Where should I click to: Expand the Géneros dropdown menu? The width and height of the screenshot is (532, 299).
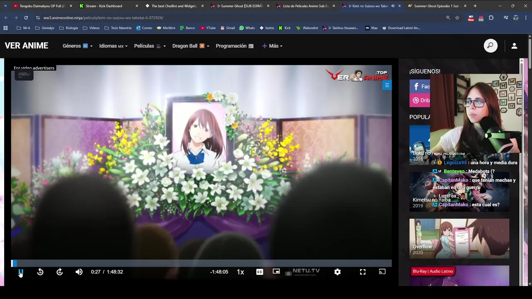point(77,46)
